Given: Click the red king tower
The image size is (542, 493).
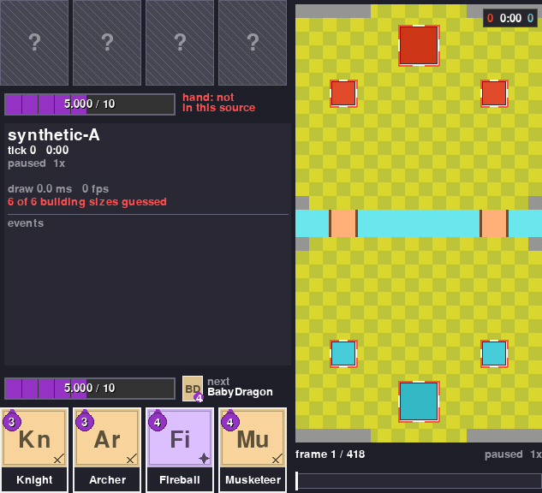Looking at the screenshot, I should pos(419,45).
